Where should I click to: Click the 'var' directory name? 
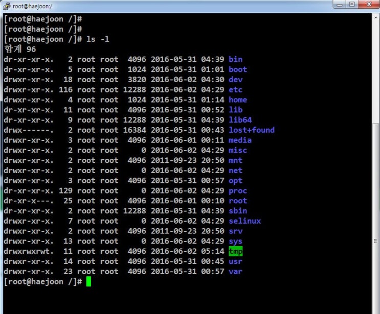236,272
